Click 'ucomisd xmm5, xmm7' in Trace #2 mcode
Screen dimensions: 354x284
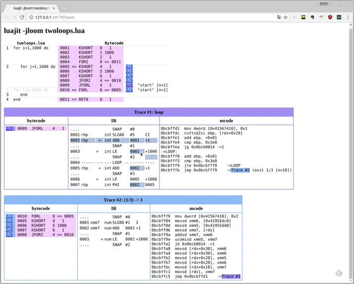tap(196, 239)
